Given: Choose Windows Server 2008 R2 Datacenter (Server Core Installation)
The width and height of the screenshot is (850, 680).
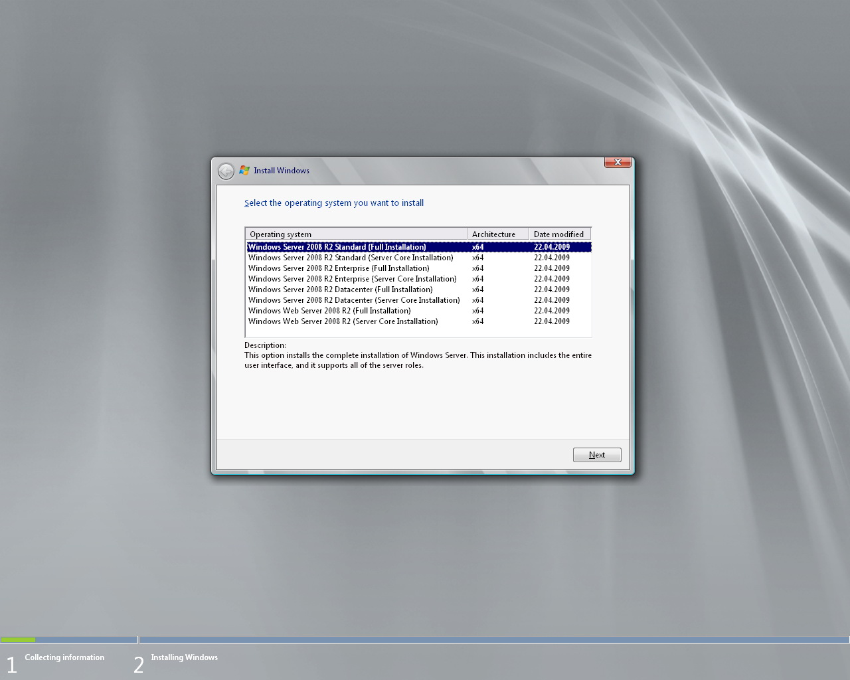Looking at the screenshot, I should click(354, 300).
